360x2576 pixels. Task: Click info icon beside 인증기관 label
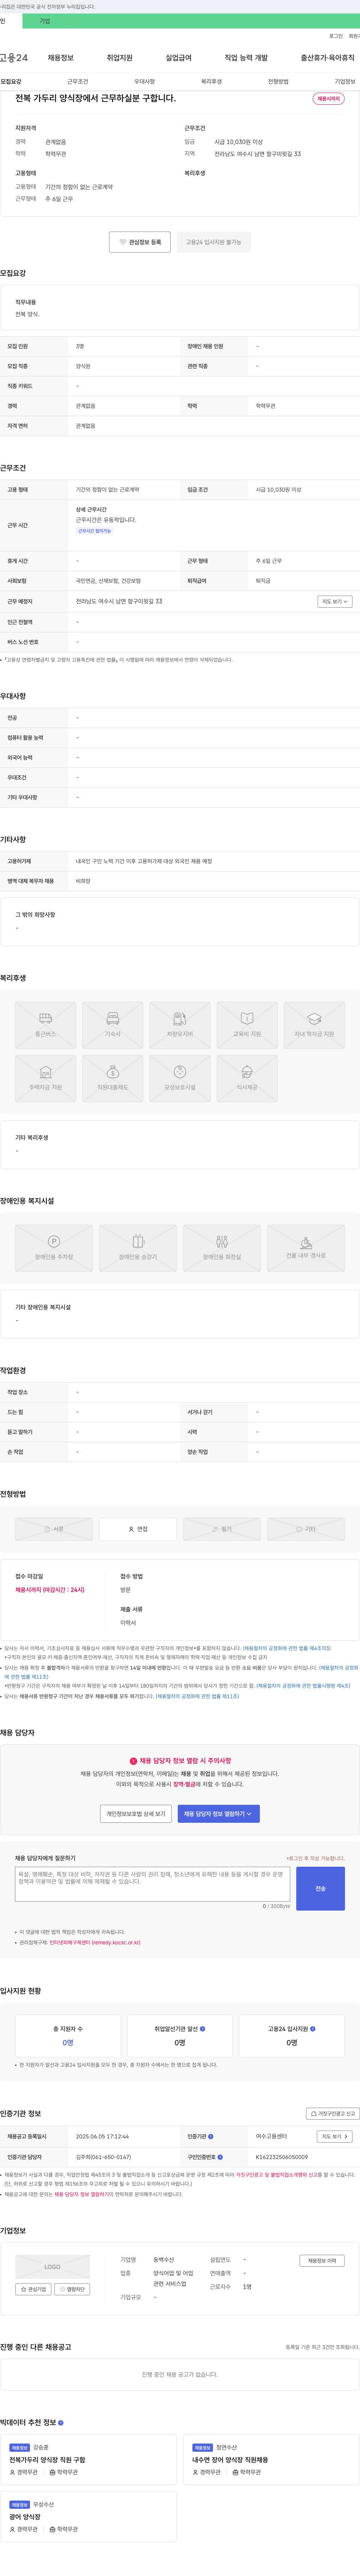click(x=211, y=2136)
